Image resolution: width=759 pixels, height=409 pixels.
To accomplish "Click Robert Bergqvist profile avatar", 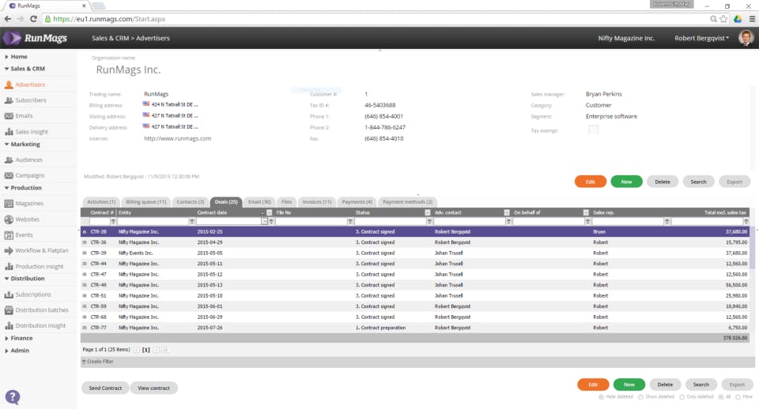I will click(x=746, y=38).
